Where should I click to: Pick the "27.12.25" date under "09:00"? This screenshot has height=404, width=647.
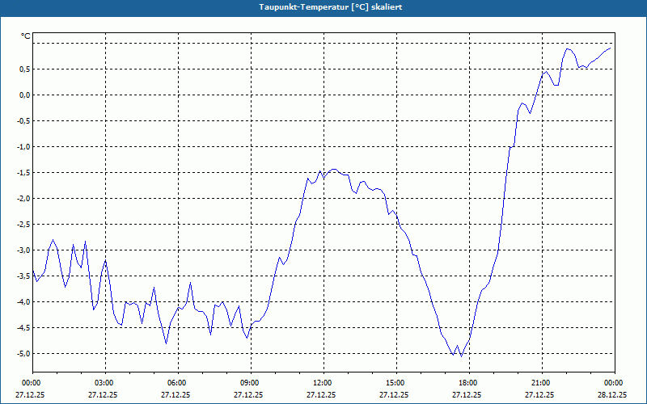coord(248,395)
